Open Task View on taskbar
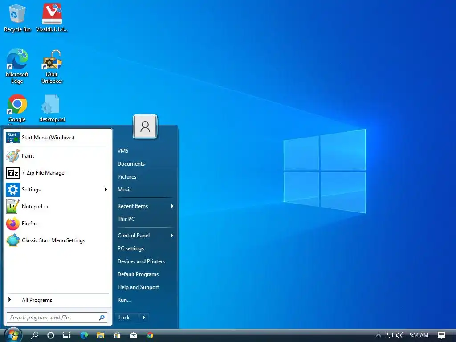This screenshot has width=456, height=342. click(67, 335)
